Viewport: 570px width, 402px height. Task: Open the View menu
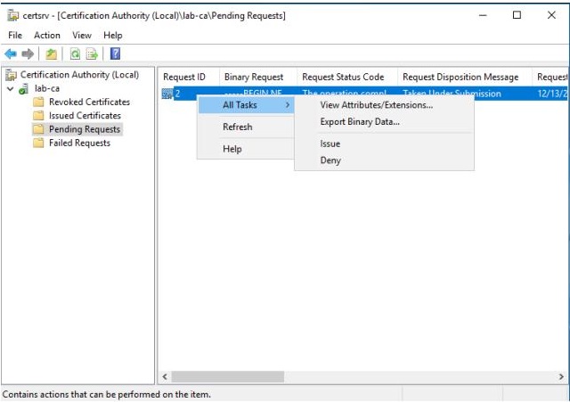click(x=81, y=36)
